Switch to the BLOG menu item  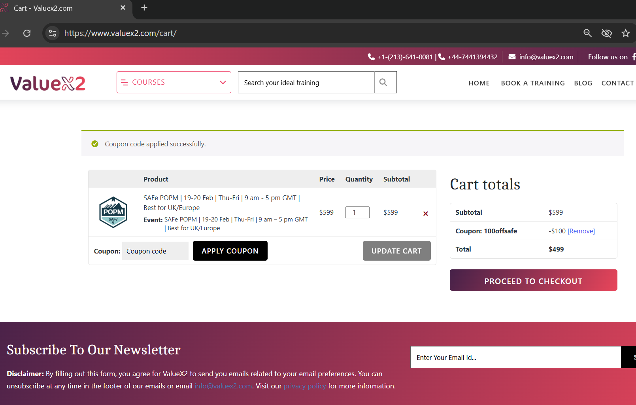point(583,83)
